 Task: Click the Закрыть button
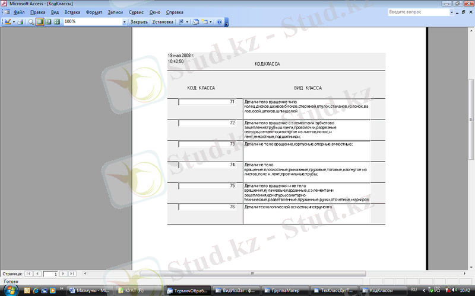pos(139,22)
